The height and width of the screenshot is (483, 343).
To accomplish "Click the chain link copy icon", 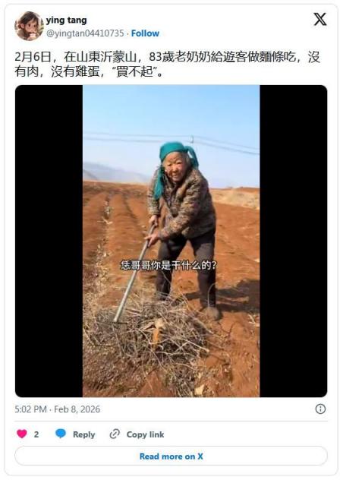I will 115,434.
